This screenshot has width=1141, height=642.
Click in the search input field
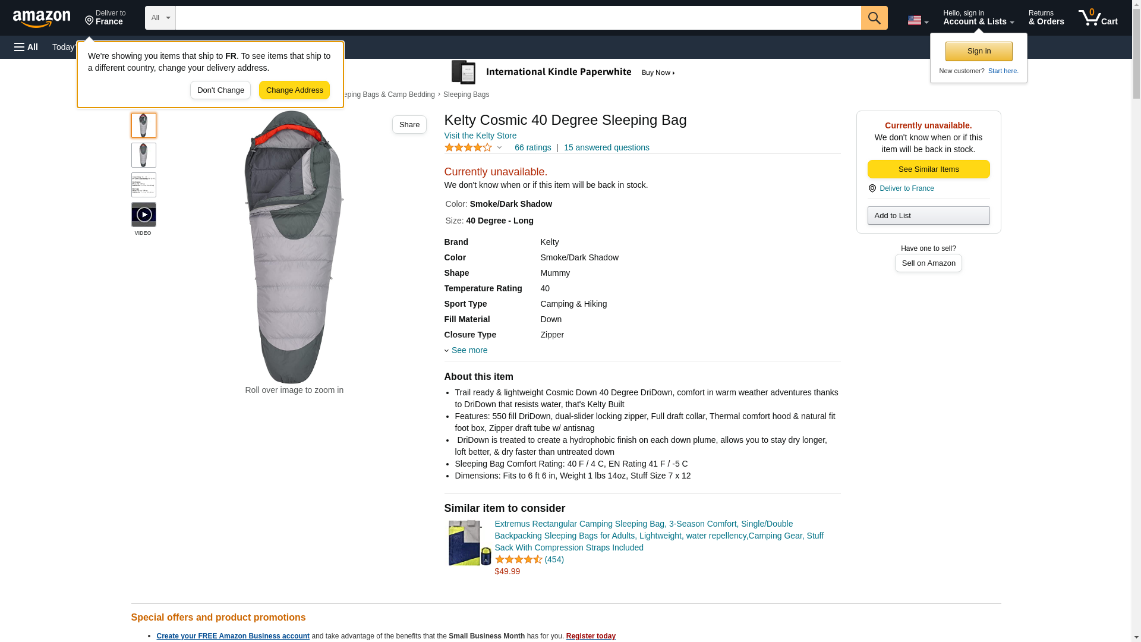coord(518,18)
